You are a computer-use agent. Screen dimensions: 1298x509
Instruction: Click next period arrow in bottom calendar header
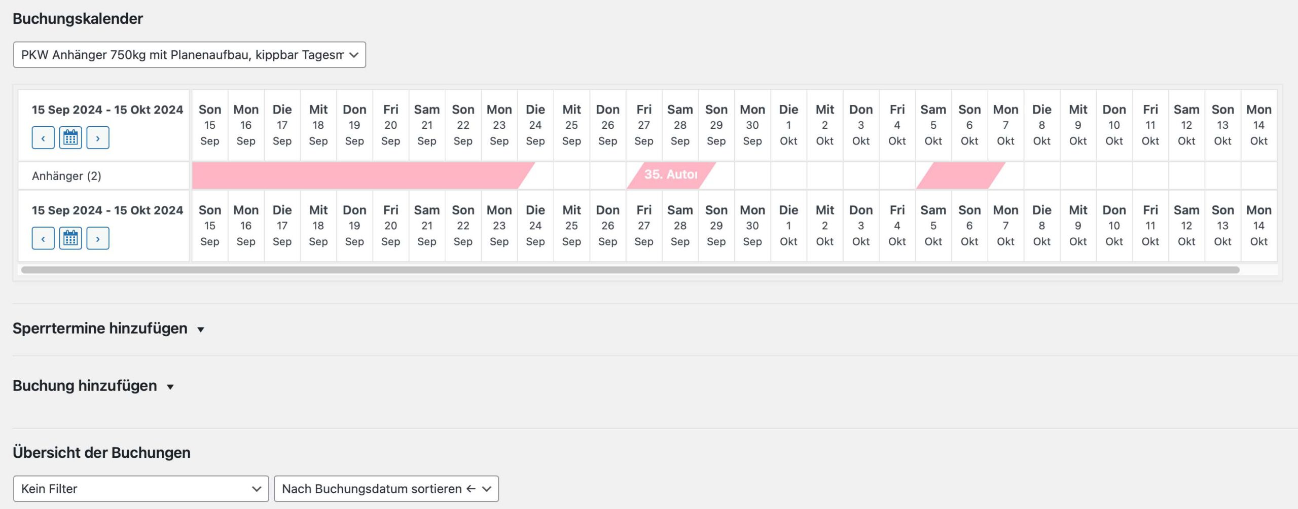coord(98,238)
